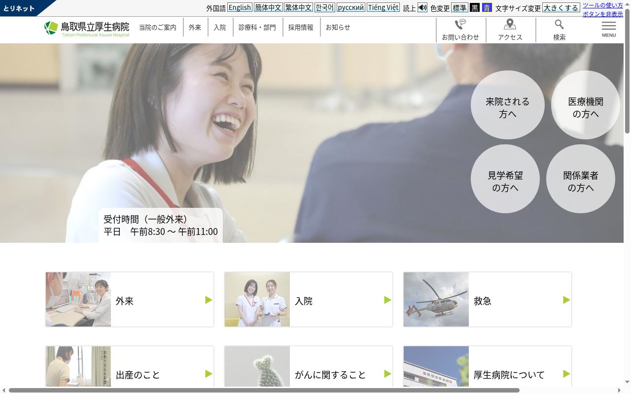Switch language to Tiếng Việt

(383, 7)
